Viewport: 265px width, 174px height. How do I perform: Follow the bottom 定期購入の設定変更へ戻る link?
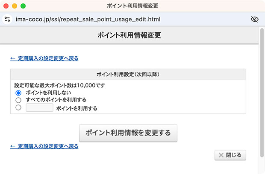coord(44,146)
